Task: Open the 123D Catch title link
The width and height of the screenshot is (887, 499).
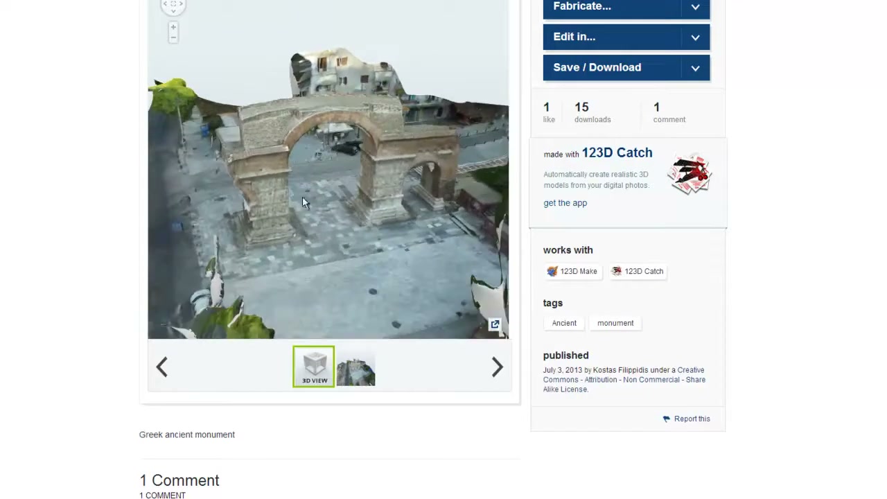Action: (x=617, y=152)
